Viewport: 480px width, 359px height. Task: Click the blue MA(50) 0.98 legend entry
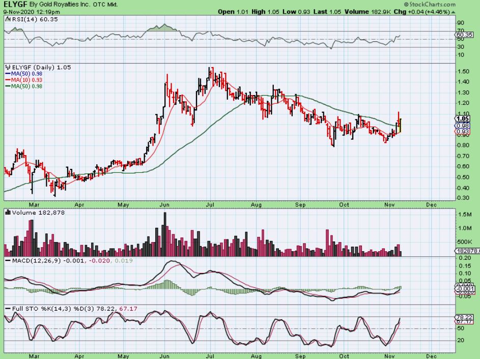24,74
